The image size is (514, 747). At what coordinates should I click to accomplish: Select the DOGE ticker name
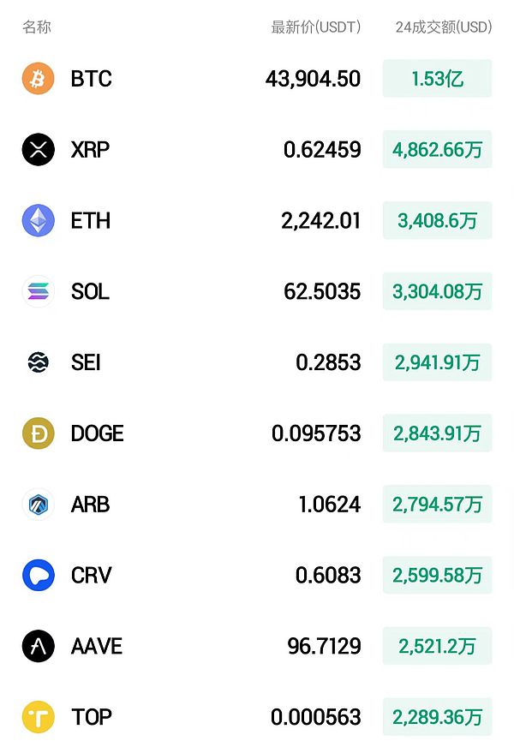[97, 433]
